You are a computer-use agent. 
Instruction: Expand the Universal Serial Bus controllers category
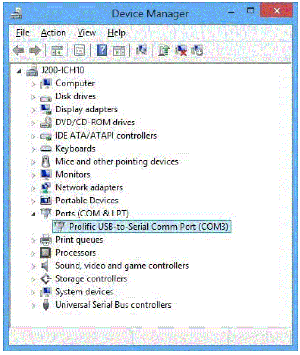33,306
